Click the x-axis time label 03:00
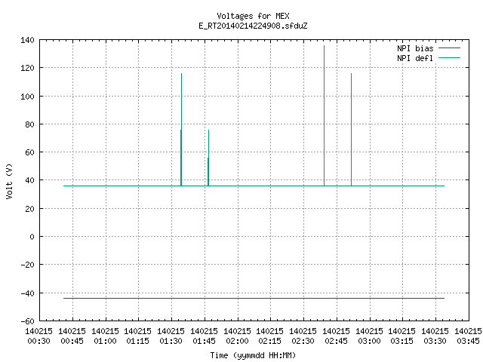Viewport: 483px width, 362px height. tap(369, 341)
